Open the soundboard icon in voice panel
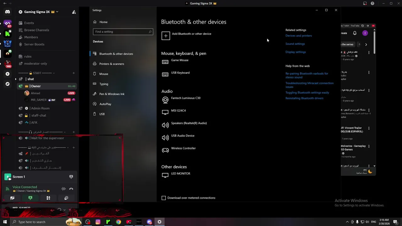 [66, 198]
